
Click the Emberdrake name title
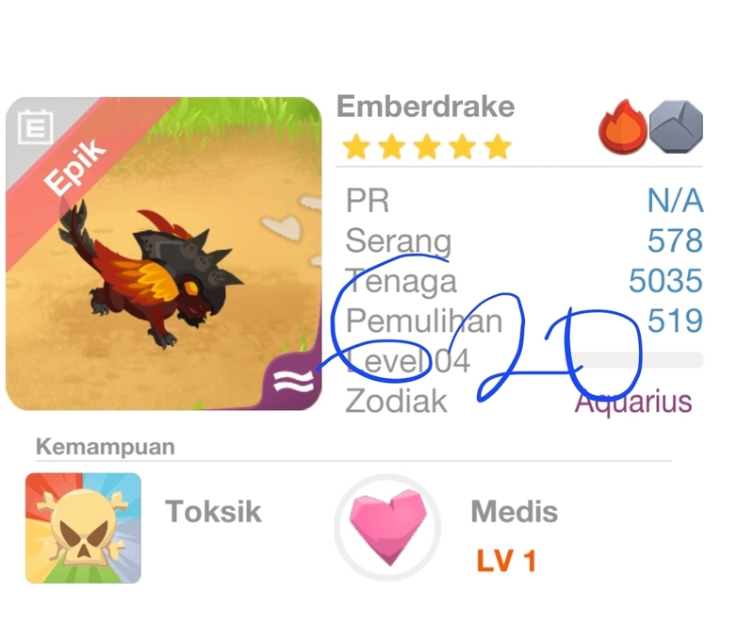[x=426, y=107]
